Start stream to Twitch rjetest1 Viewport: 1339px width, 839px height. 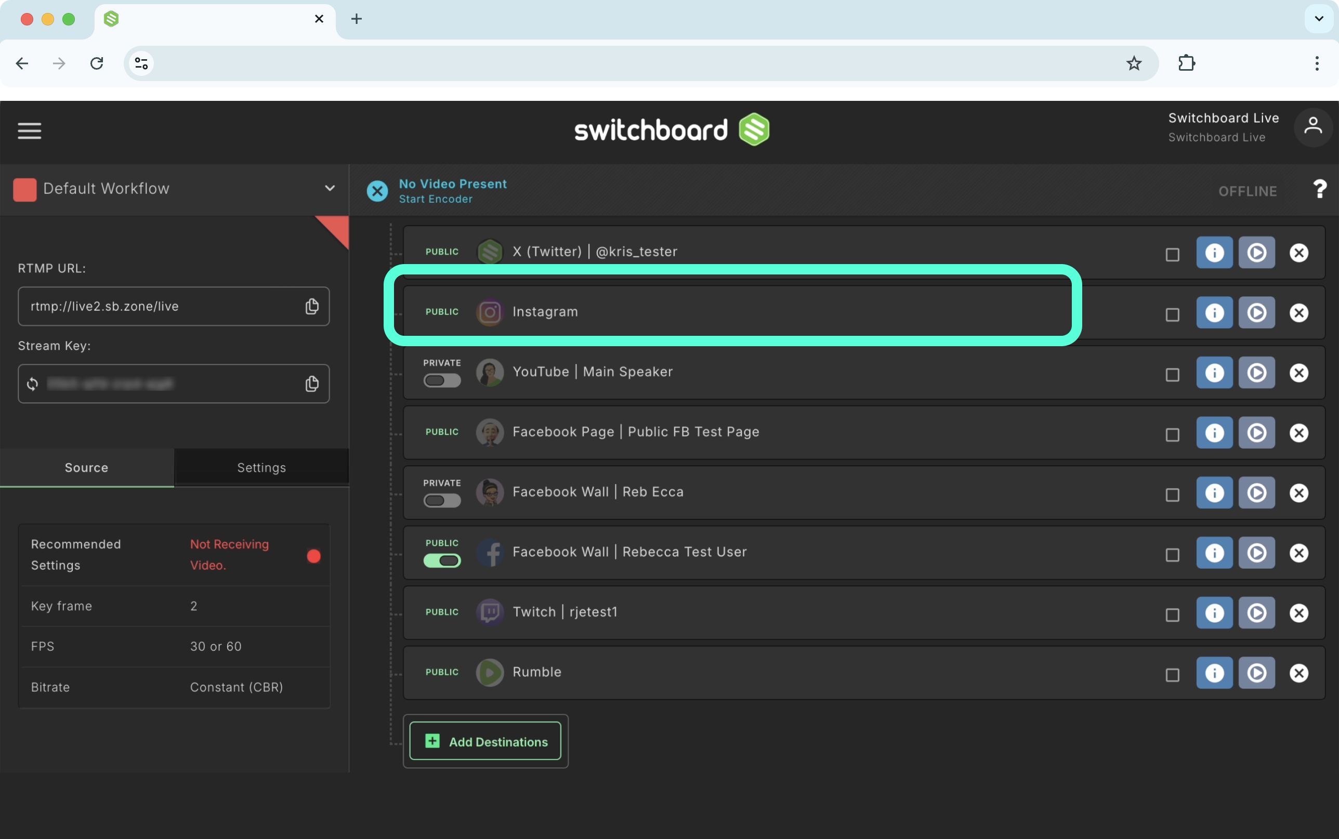pyautogui.click(x=1256, y=612)
